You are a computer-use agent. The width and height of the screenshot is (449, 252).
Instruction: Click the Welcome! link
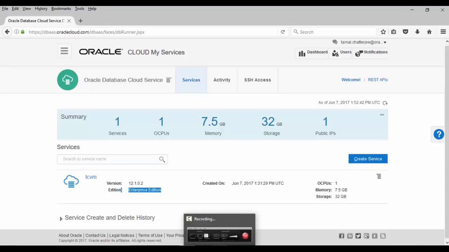[351, 80]
